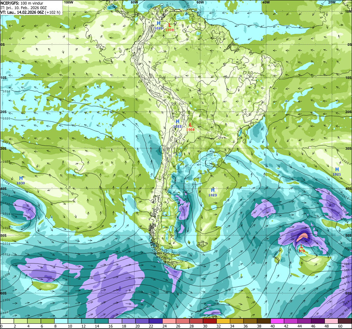
Task: Pick the yellow swatch between 32 and 34
Action: [224, 321]
